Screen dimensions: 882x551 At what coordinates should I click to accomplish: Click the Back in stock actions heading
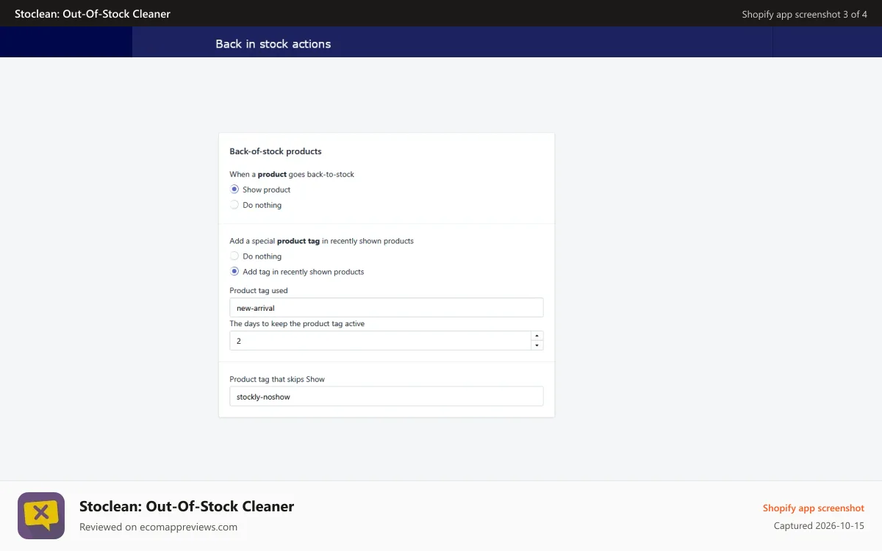pos(273,44)
